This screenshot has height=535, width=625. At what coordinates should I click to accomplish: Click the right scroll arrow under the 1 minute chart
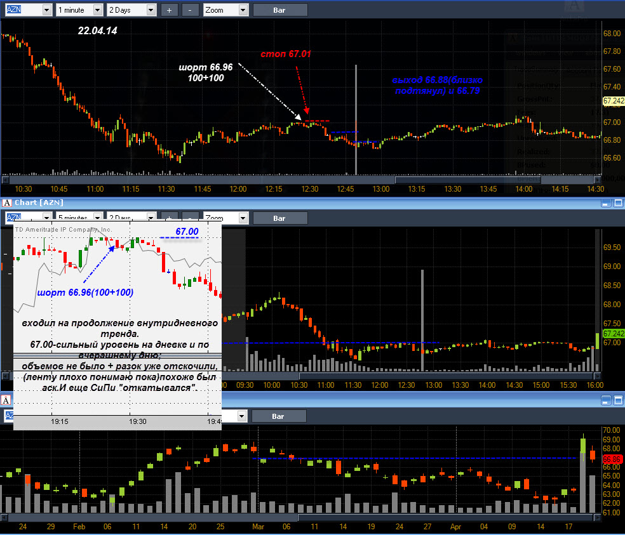click(x=598, y=180)
